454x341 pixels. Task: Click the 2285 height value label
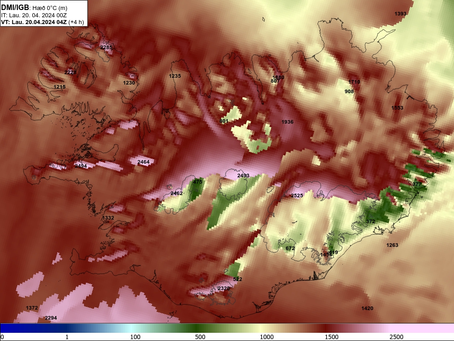pos(106,47)
